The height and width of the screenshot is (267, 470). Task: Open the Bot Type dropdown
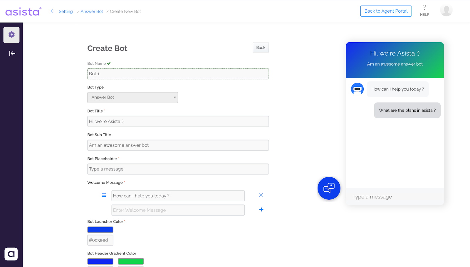pyautogui.click(x=132, y=97)
